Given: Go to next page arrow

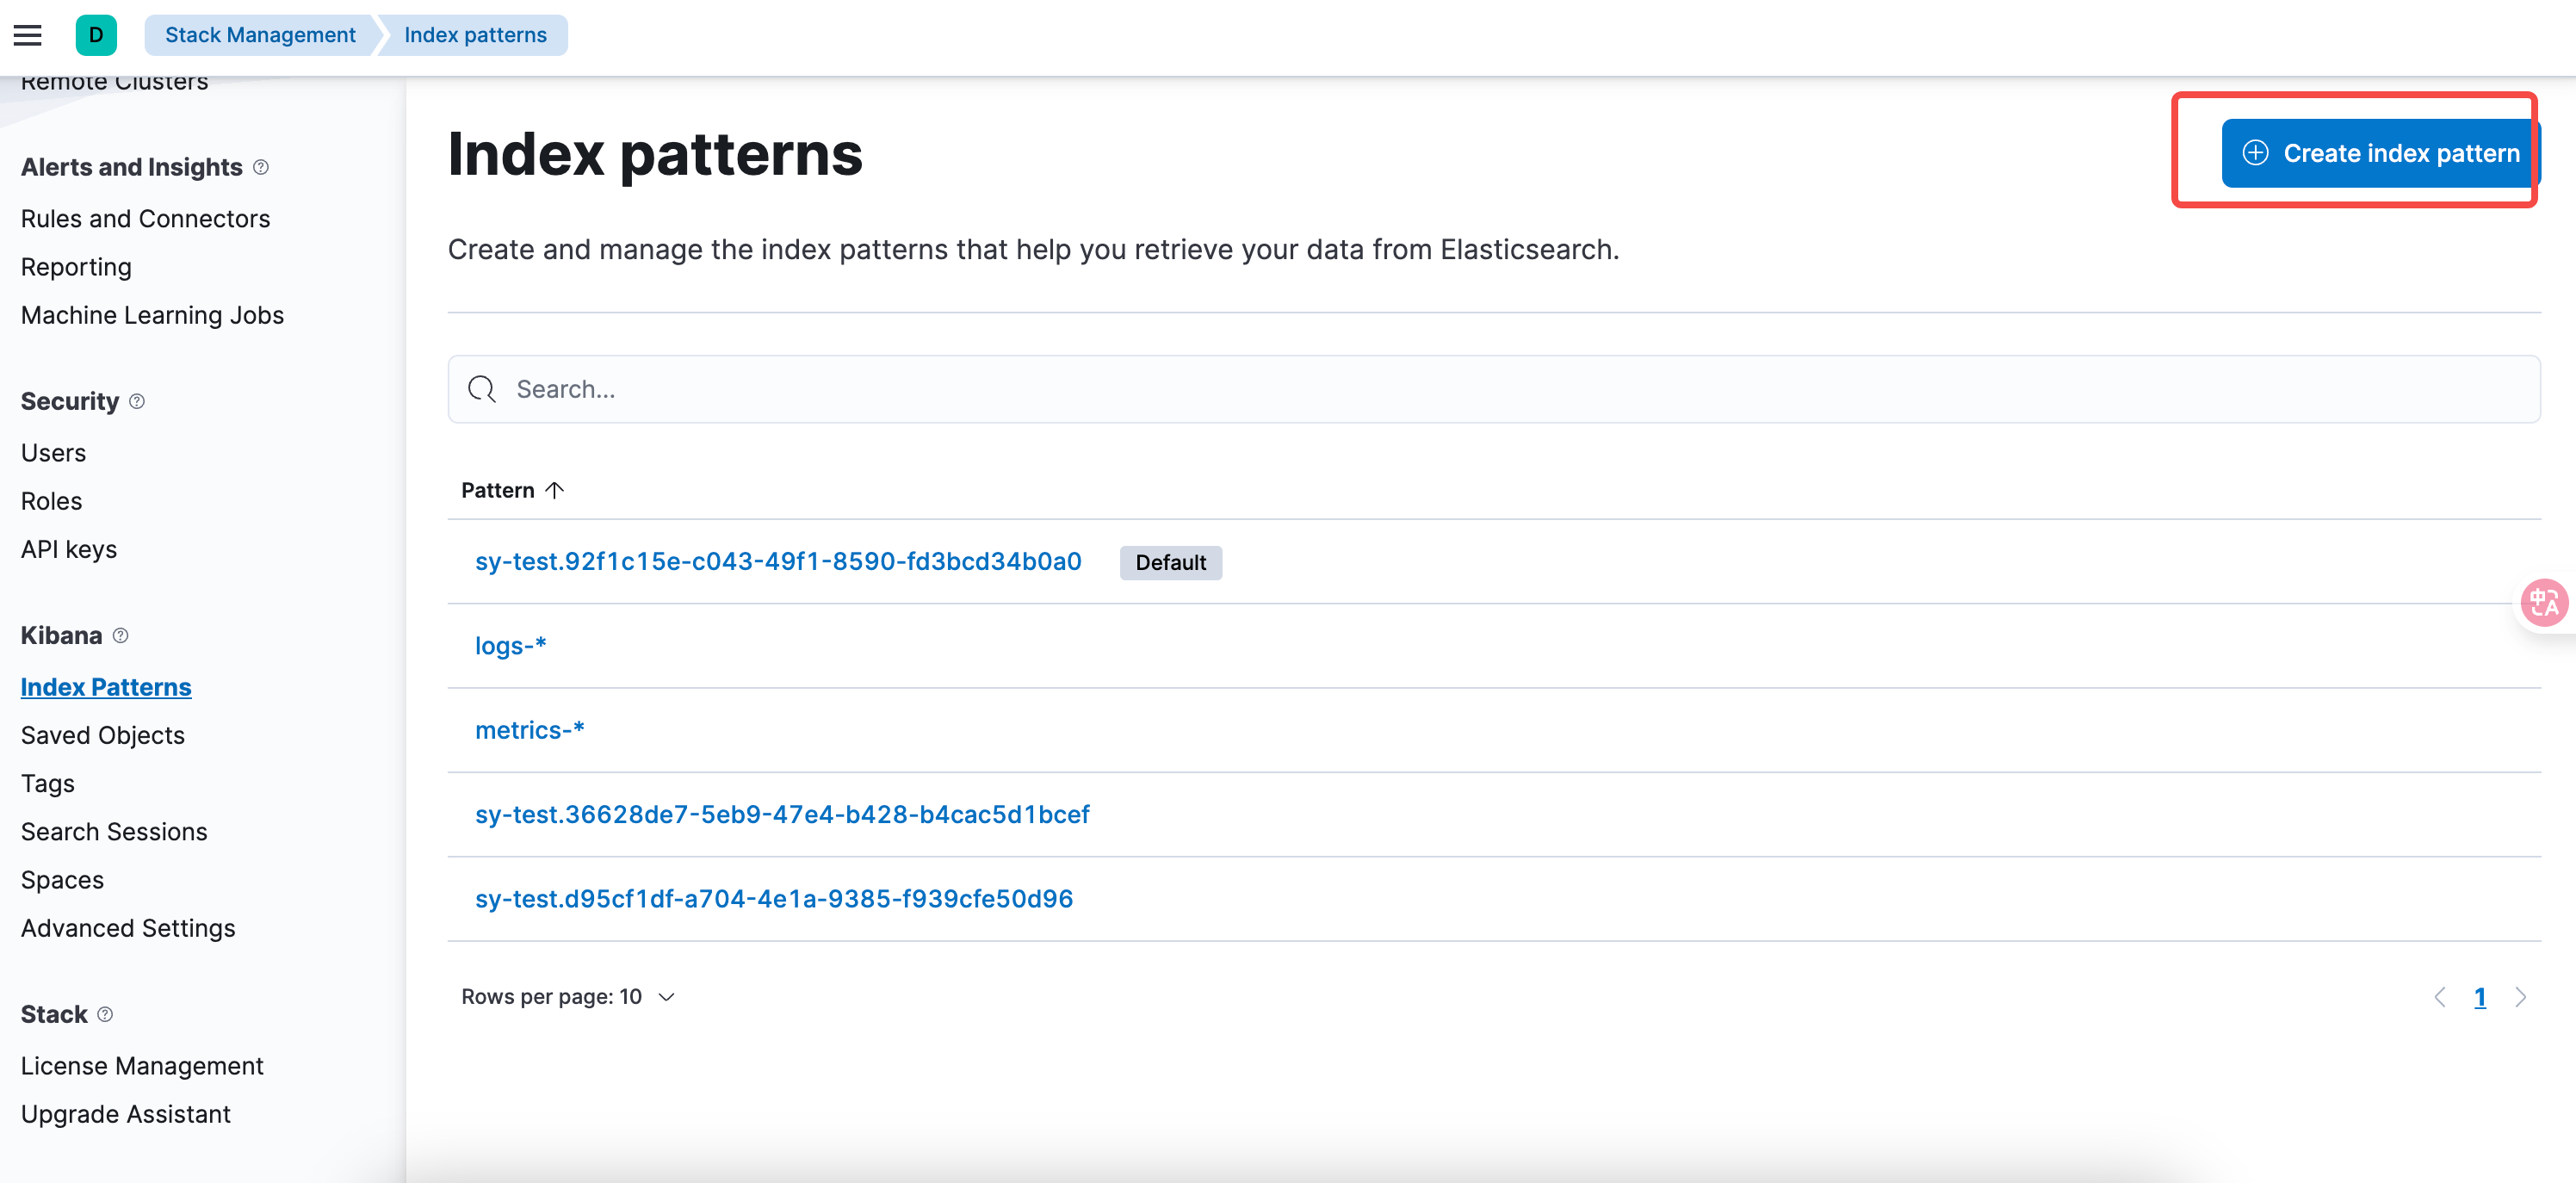Looking at the screenshot, I should point(2521,997).
